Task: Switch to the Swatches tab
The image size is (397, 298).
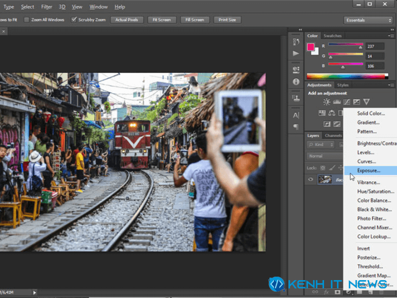Action: click(x=332, y=36)
